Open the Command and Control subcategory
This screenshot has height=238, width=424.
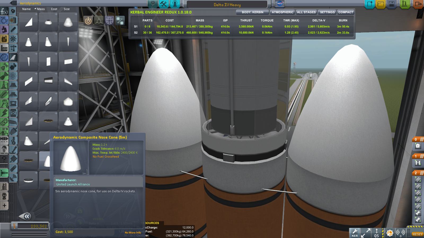pos(13,39)
